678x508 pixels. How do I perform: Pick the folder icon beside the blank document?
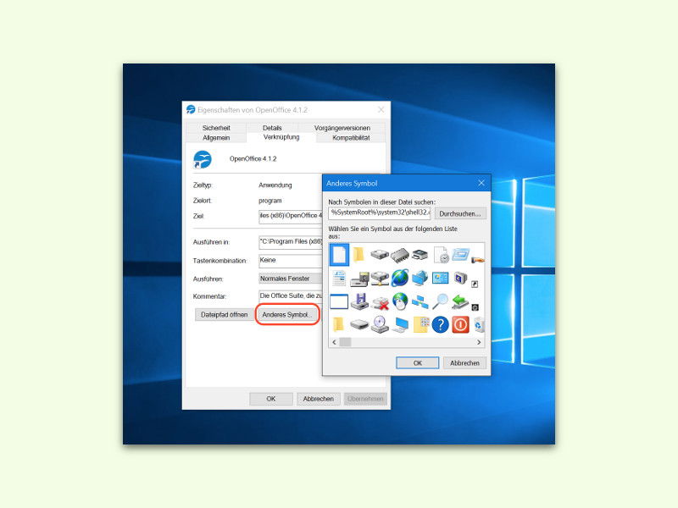358,255
